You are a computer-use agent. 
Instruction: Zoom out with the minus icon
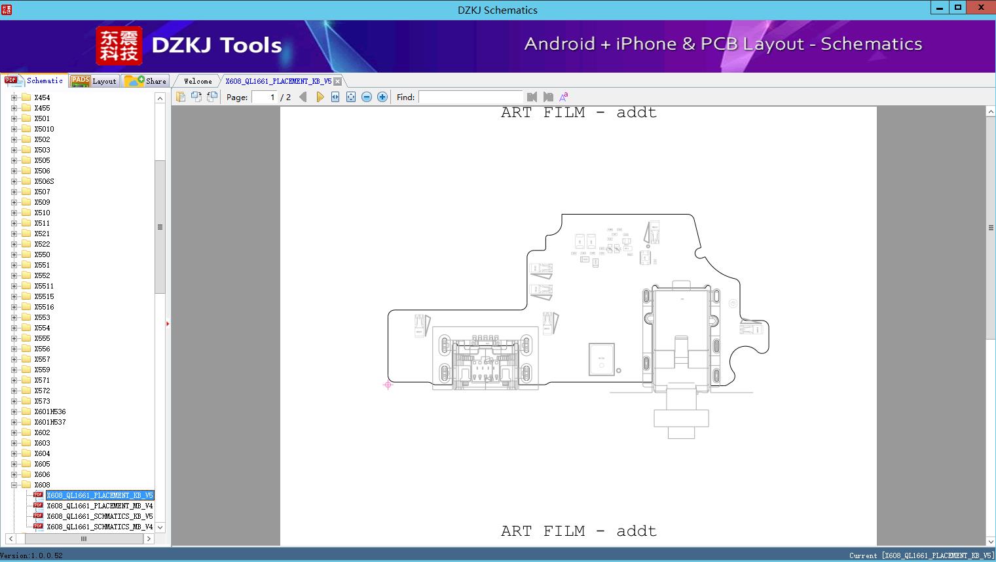click(367, 97)
